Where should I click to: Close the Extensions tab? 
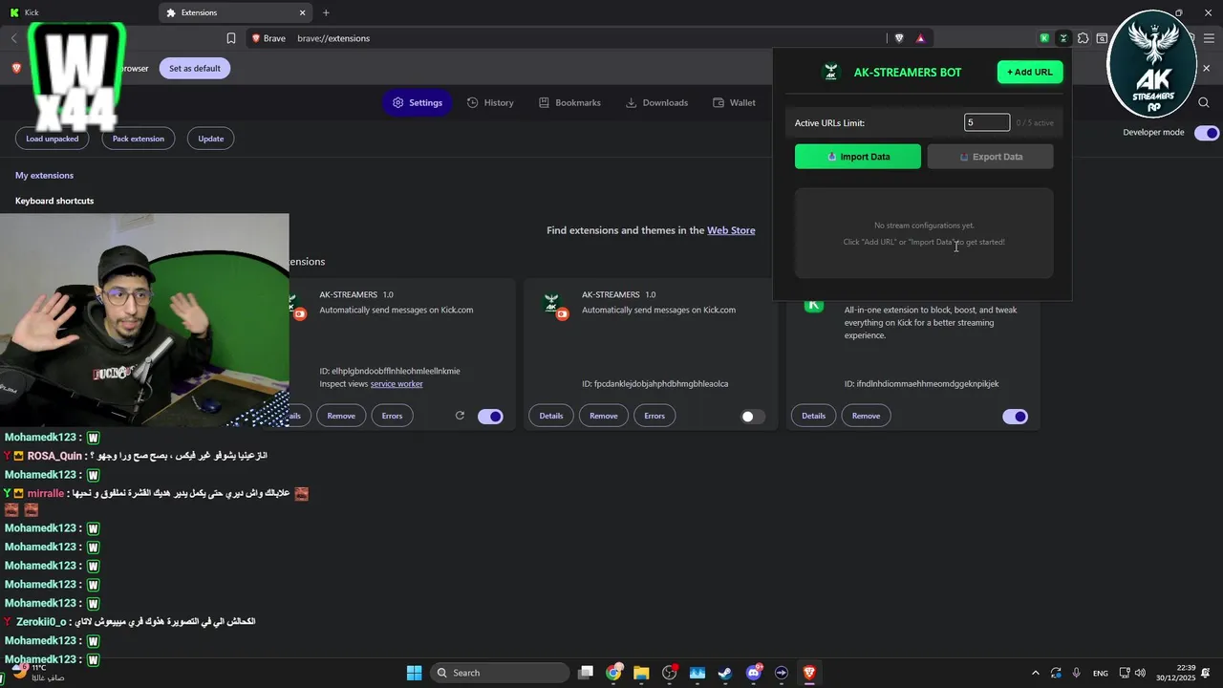pos(303,12)
